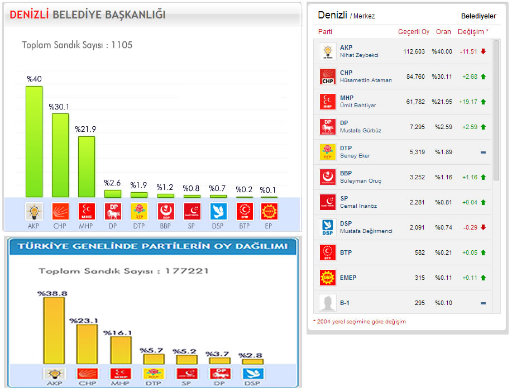Click the DSP dove logo under the Denizli chart
Screen dimensions: 512x391
pyautogui.click(x=218, y=211)
